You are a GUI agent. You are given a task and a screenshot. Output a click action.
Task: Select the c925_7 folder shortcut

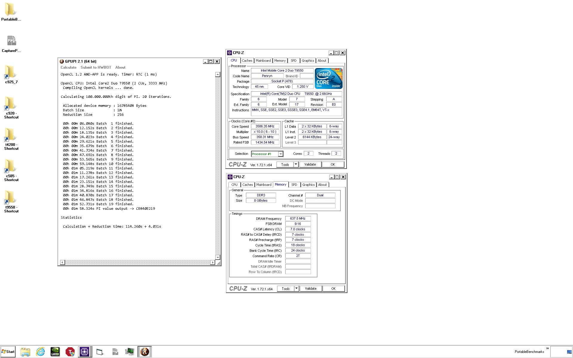point(11,75)
